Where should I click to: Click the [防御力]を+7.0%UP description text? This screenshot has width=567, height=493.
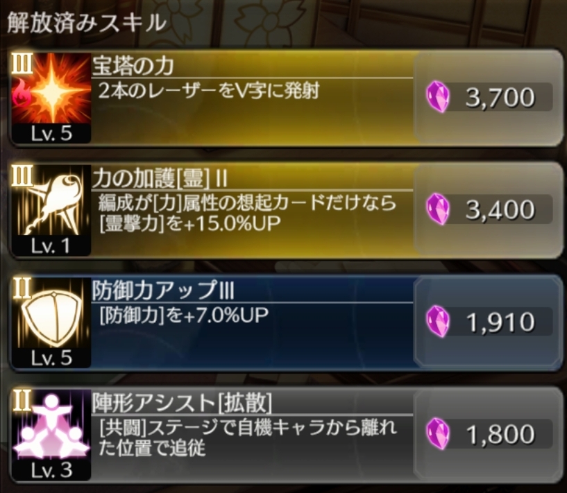184,315
